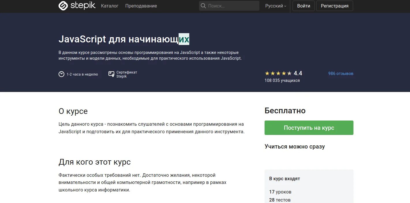This screenshot has height=203, width=410.
Task: Click the 108 035 учащихся text
Action: point(282,80)
